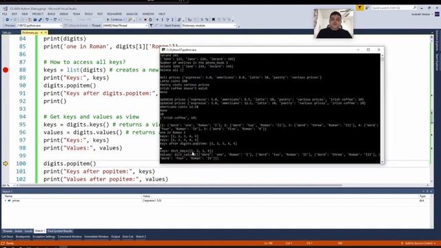This screenshot has height=248, width=441.
Task: Open the WINDOW menu
Action: click(148, 14)
